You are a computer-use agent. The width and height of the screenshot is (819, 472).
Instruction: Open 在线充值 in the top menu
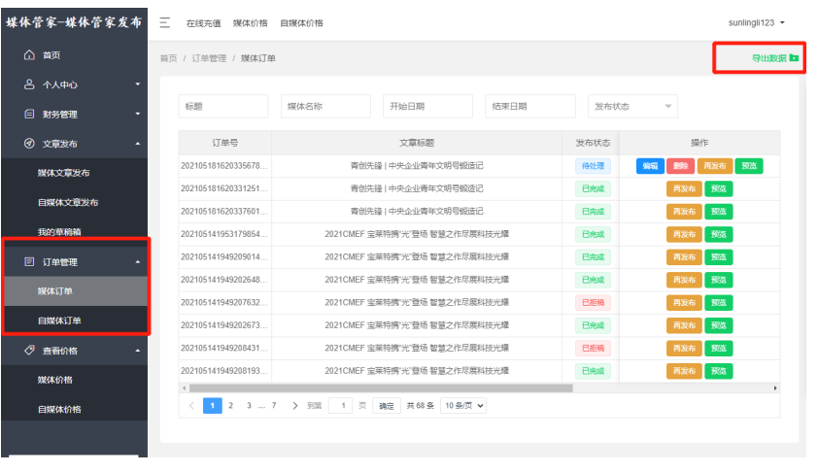203,22
